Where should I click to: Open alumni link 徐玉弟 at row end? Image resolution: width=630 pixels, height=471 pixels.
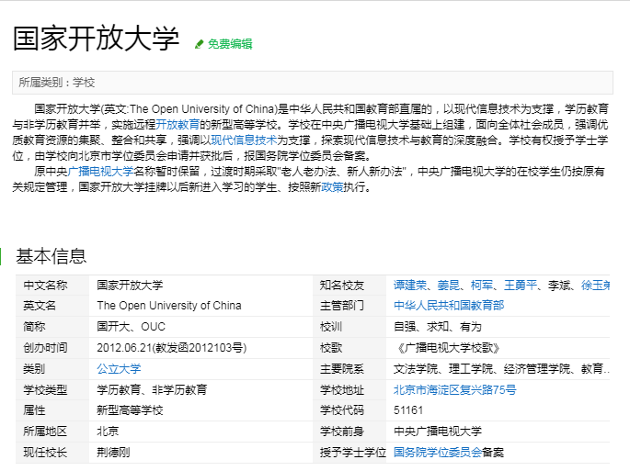(595, 286)
